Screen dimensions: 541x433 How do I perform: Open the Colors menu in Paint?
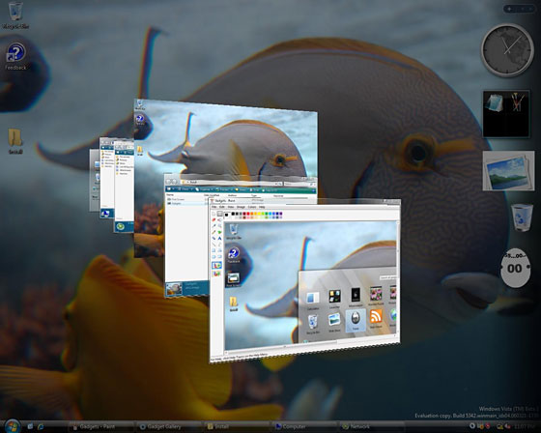pos(252,207)
